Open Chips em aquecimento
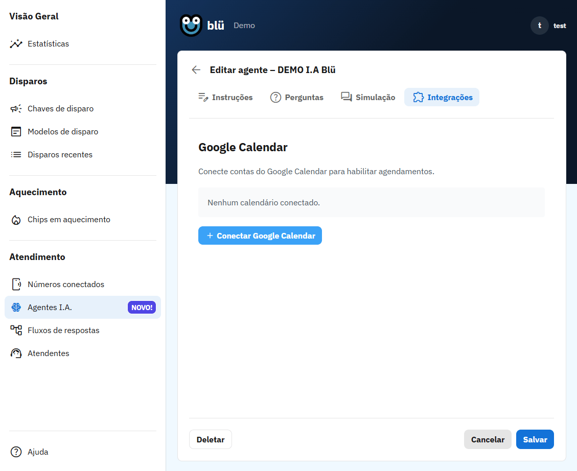 [x=83, y=220]
